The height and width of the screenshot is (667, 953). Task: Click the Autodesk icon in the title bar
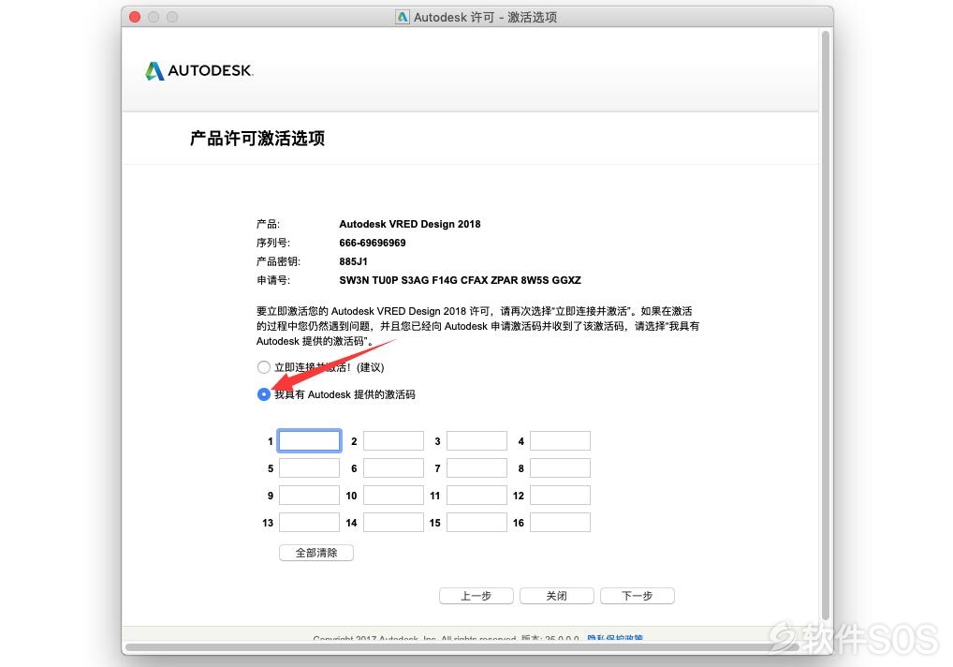coord(403,17)
